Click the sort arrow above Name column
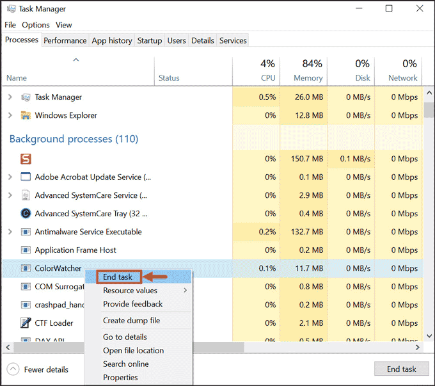The width and height of the screenshot is (435, 386). [x=76, y=60]
